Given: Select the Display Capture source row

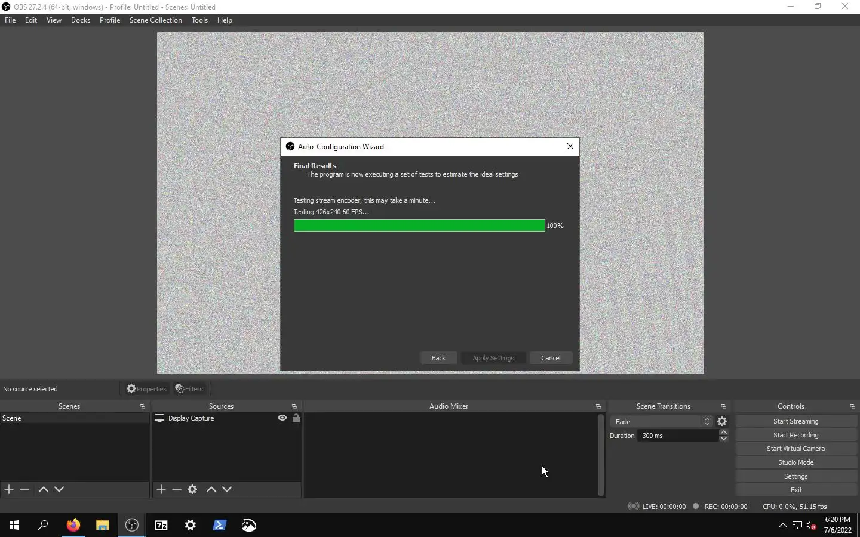Looking at the screenshot, I should click(x=227, y=418).
